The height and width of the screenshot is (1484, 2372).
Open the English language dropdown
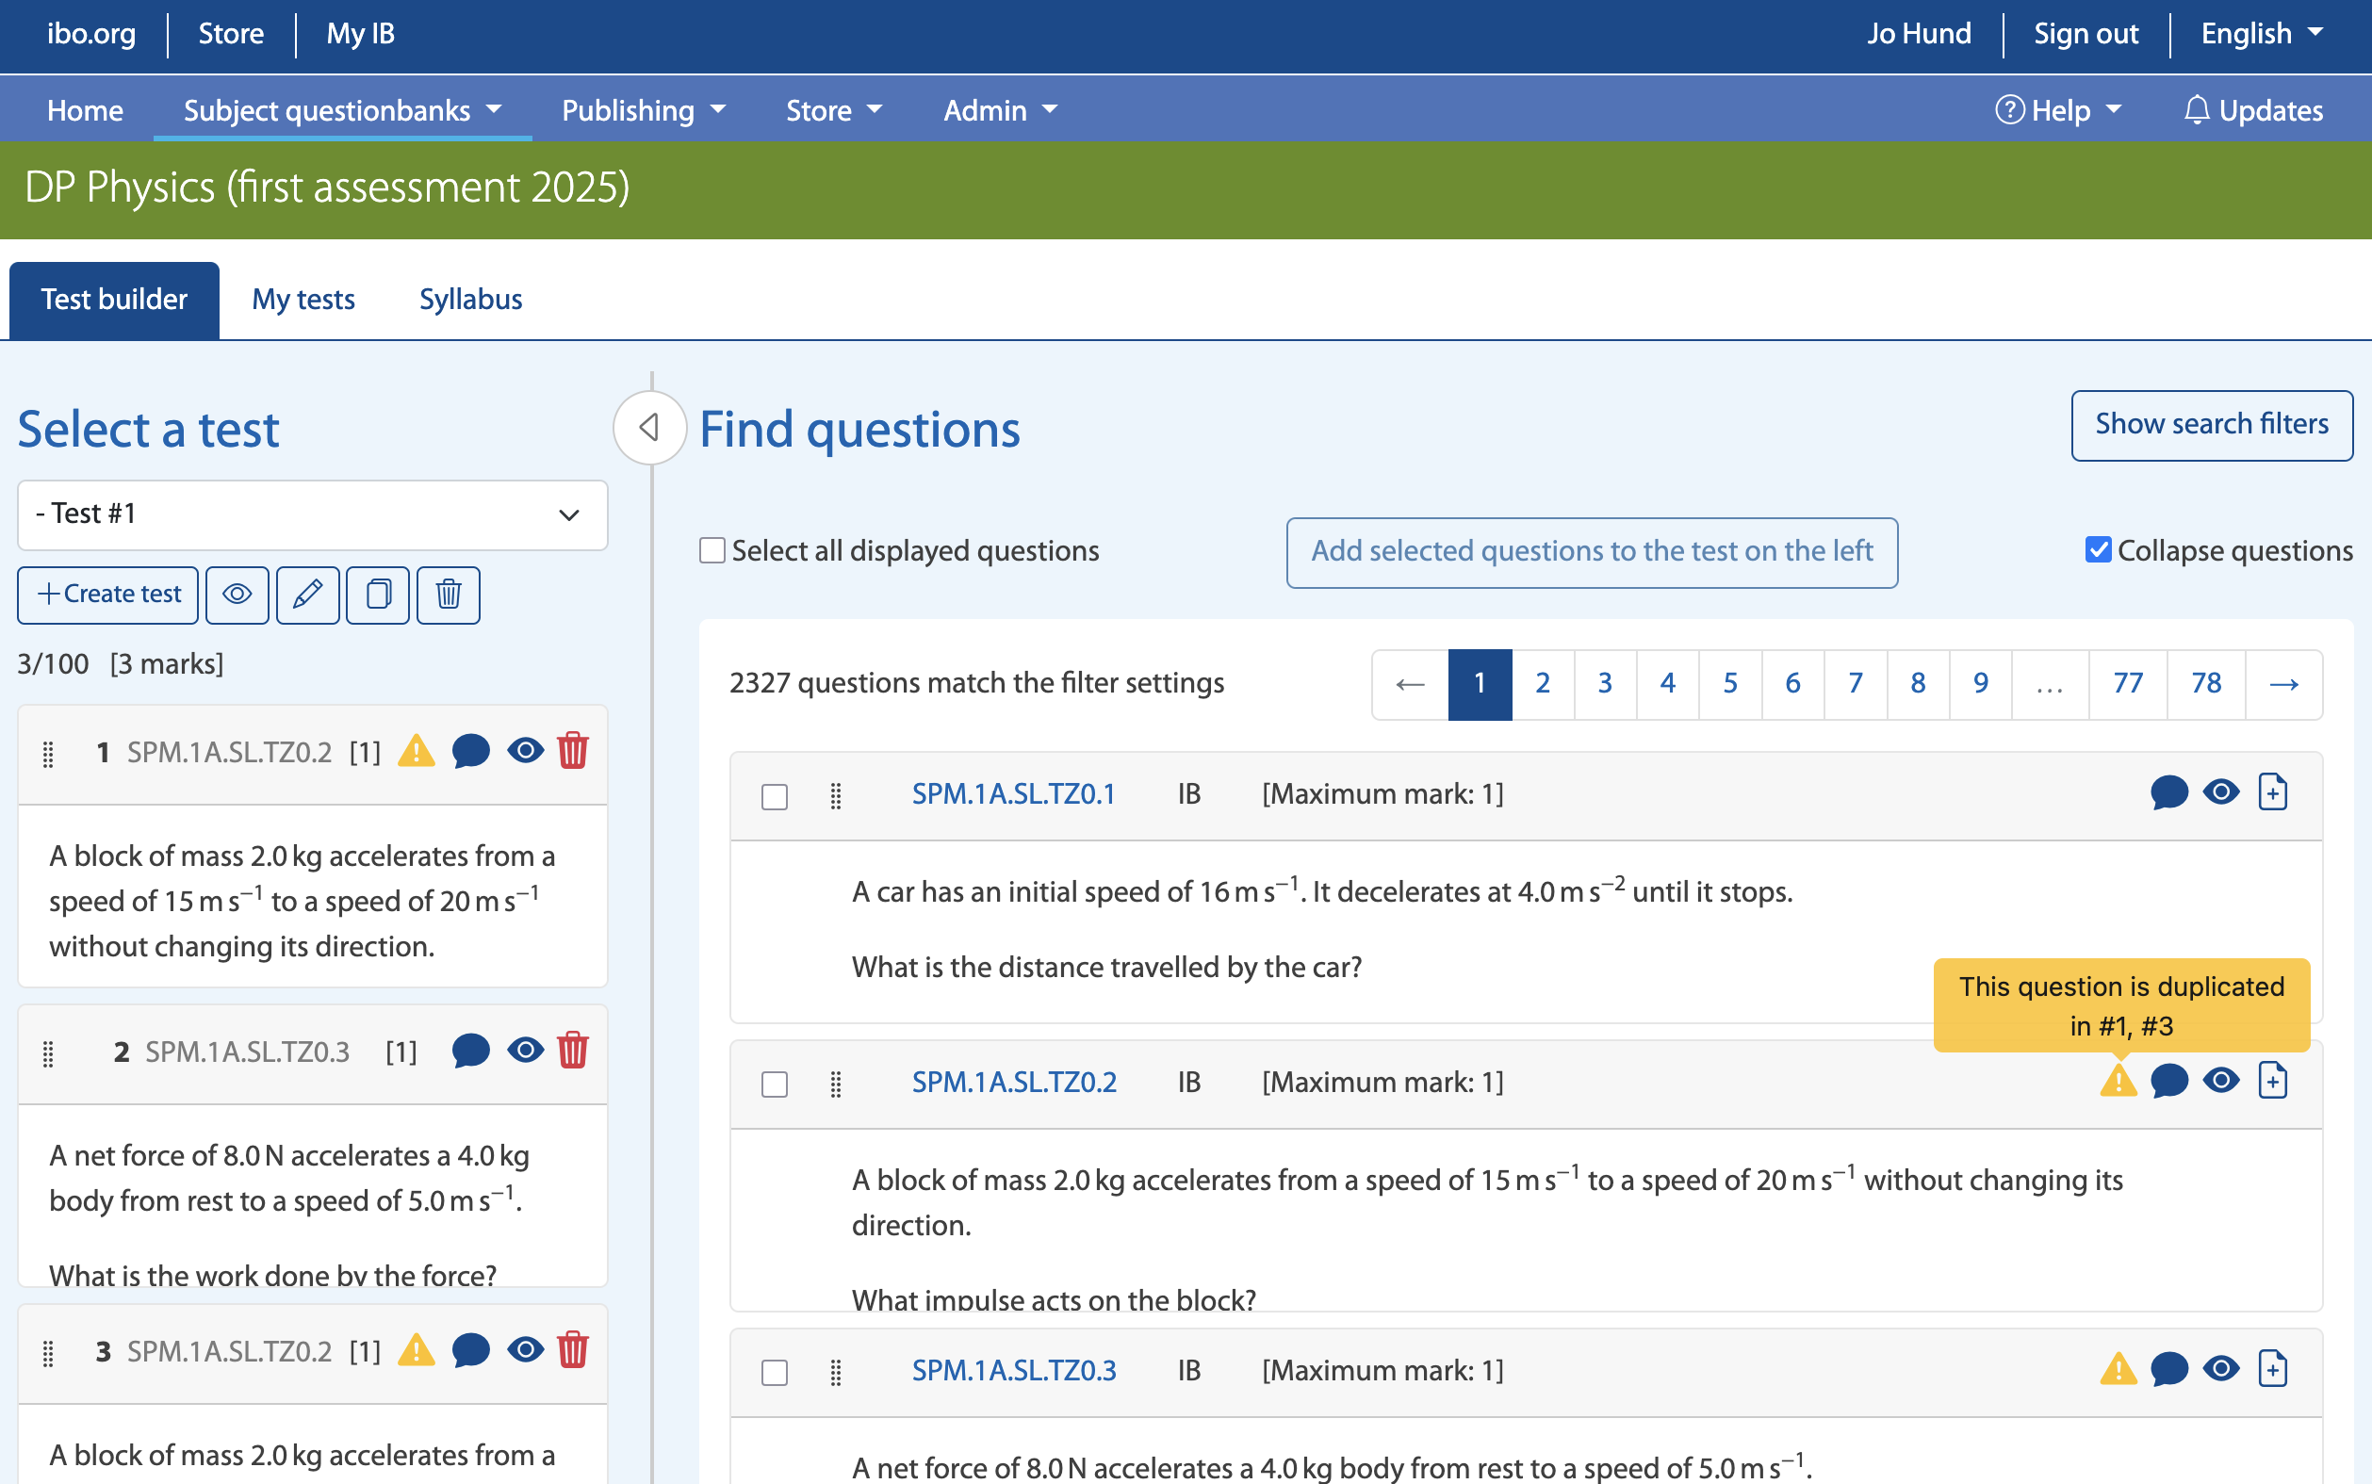pyautogui.click(x=2261, y=33)
